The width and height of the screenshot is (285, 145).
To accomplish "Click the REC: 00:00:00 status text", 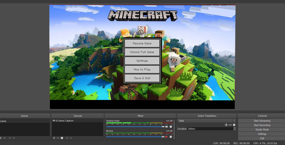I will click(241, 144).
